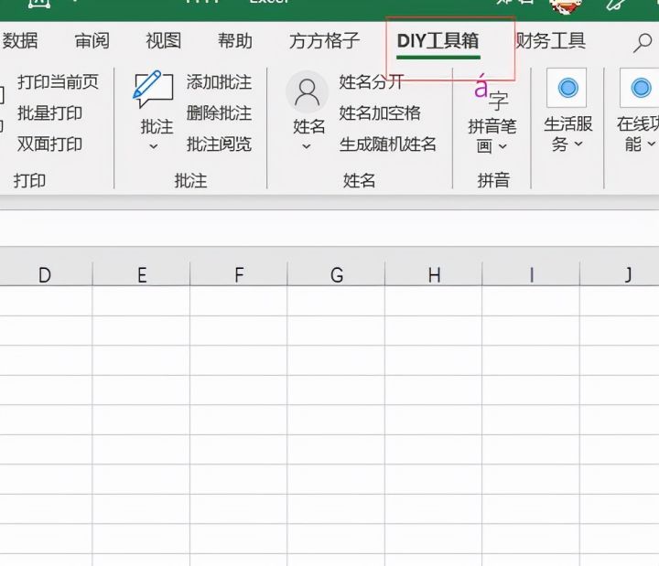This screenshot has height=566, width=659.
Task: Click the 批注 pencil comment icon
Action: tap(154, 90)
